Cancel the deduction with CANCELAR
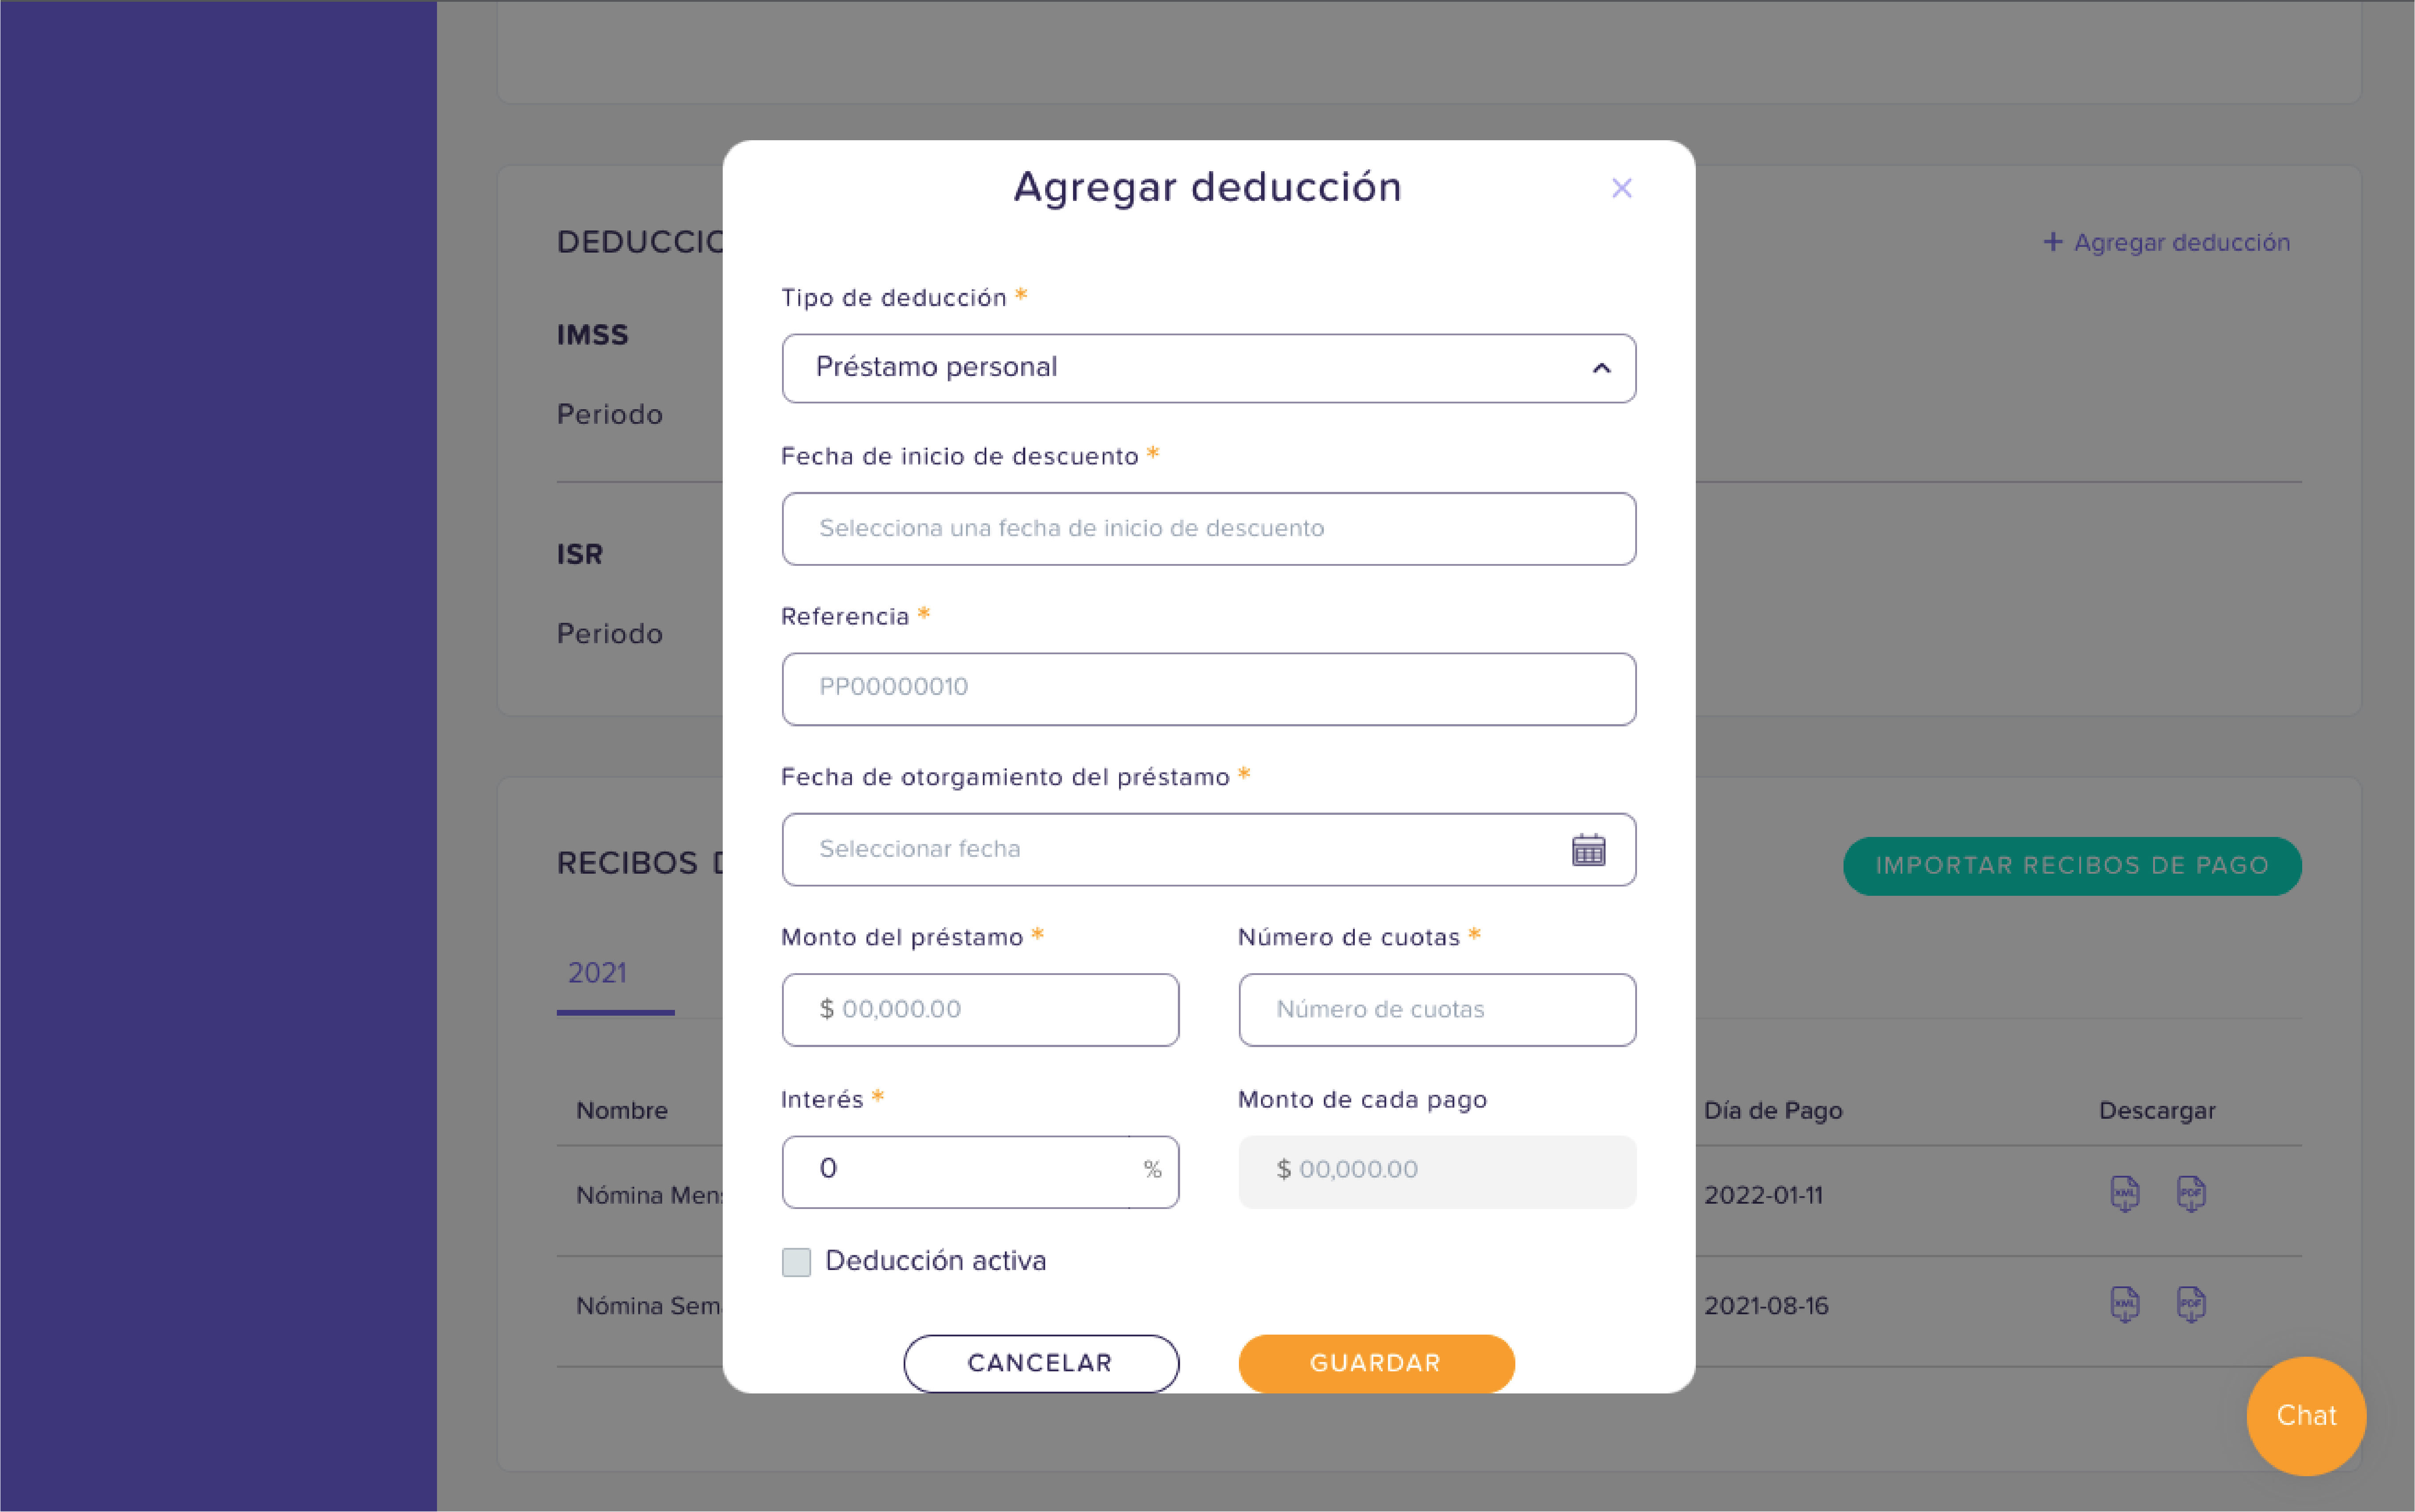2415x1512 pixels. click(x=1041, y=1363)
